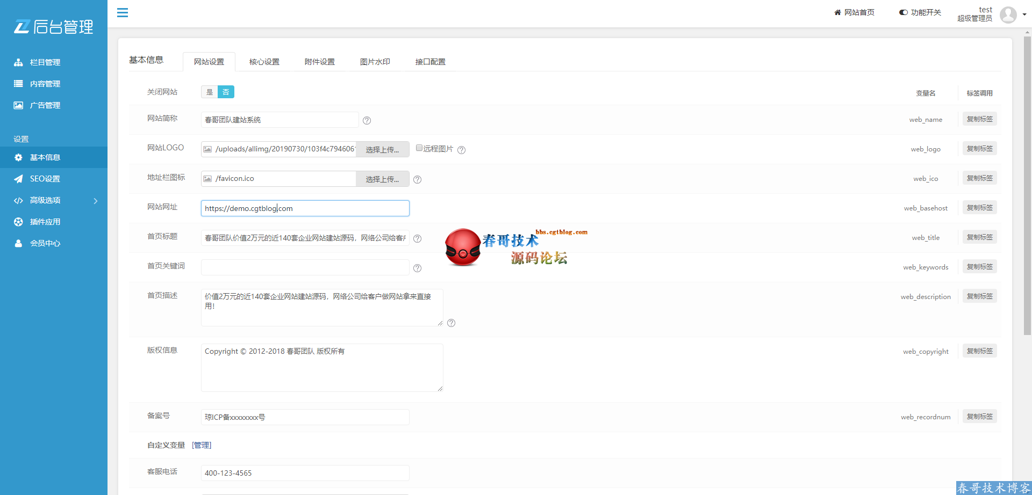Click into the 首页描述 textarea
This screenshot has width=1032, height=495.
click(x=322, y=308)
